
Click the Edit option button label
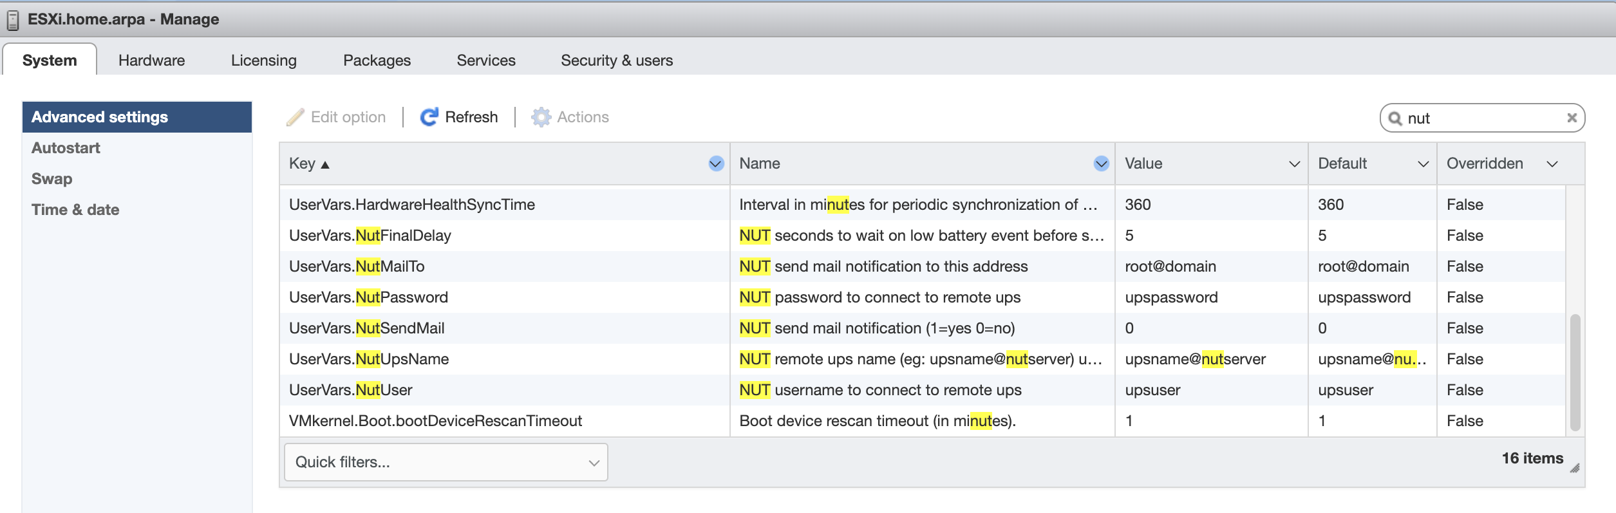tap(348, 117)
